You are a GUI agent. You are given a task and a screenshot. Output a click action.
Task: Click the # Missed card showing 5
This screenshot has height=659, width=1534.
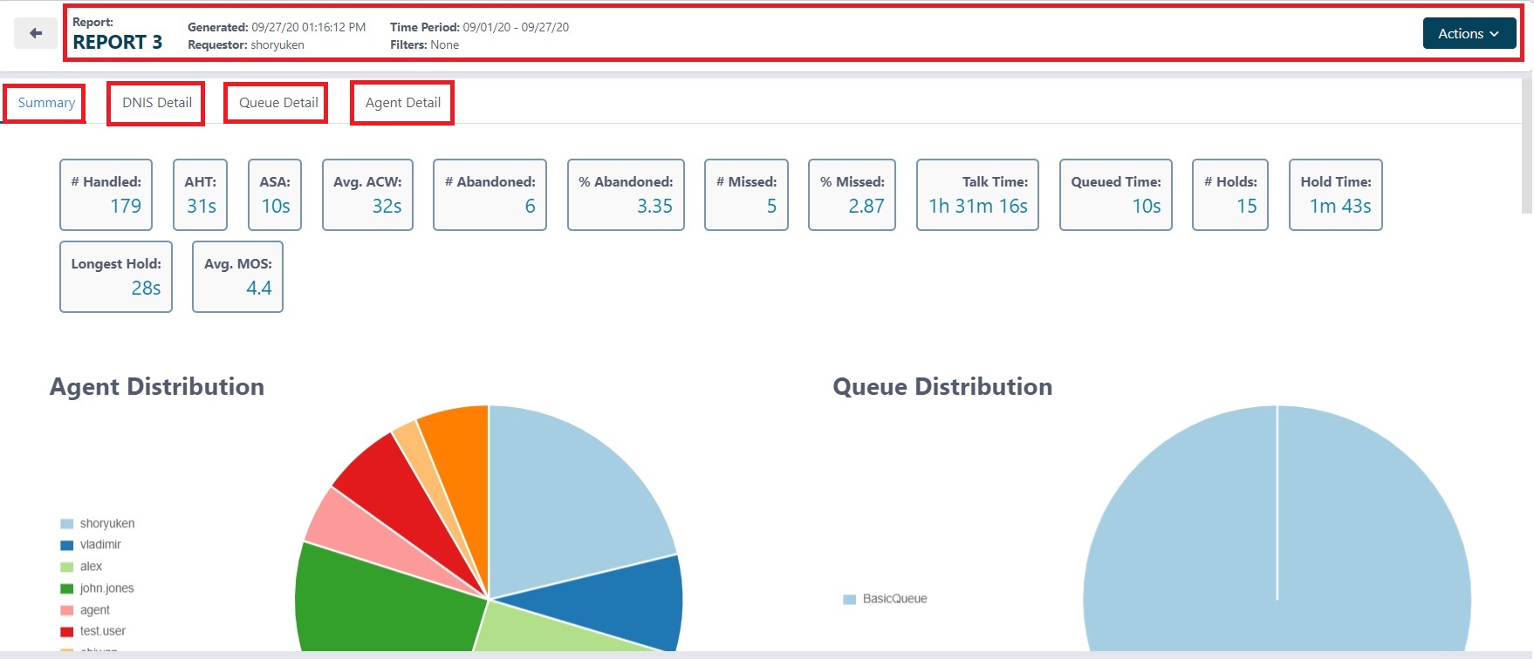point(746,194)
